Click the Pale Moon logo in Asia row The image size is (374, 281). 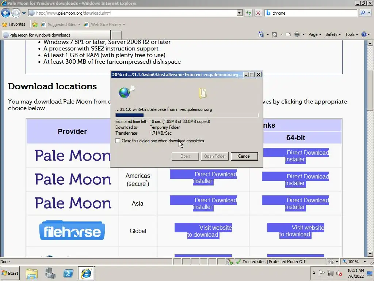click(73, 203)
